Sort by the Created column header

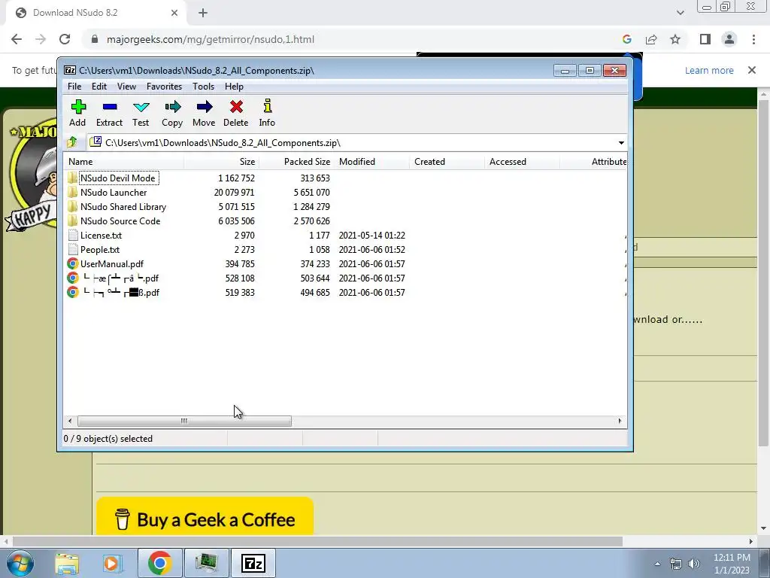point(447,162)
